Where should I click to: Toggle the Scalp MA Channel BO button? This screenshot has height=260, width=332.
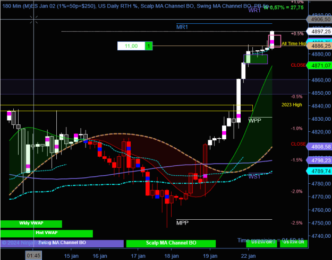(171, 244)
